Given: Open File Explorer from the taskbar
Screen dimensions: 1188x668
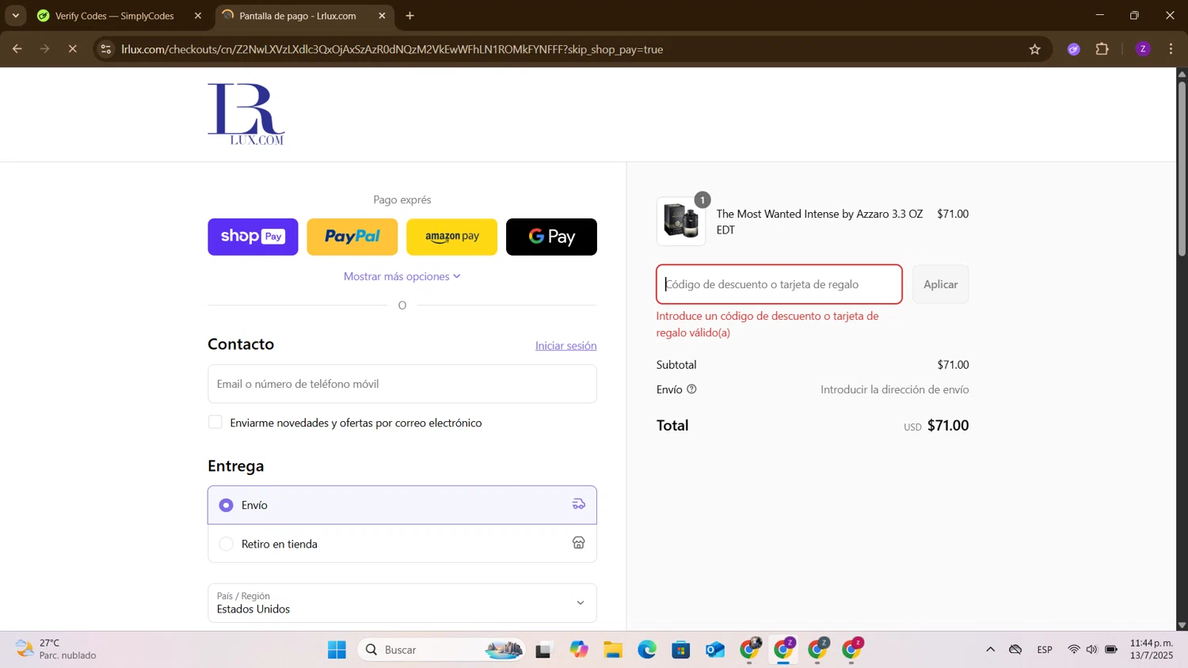Looking at the screenshot, I should point(613,650).
